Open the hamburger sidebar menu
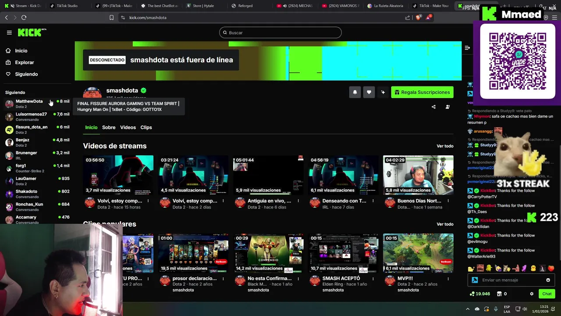This screenshot has width=561, height=316. tap(9, 32)
